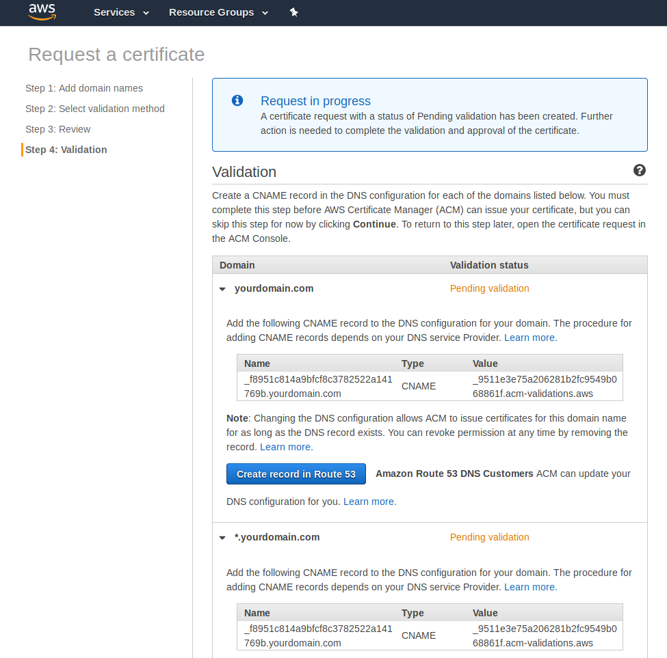Viewport: 667px width, 658px height.
Task: Go to Step 3: Review
Action: click(x=58, y=129)
